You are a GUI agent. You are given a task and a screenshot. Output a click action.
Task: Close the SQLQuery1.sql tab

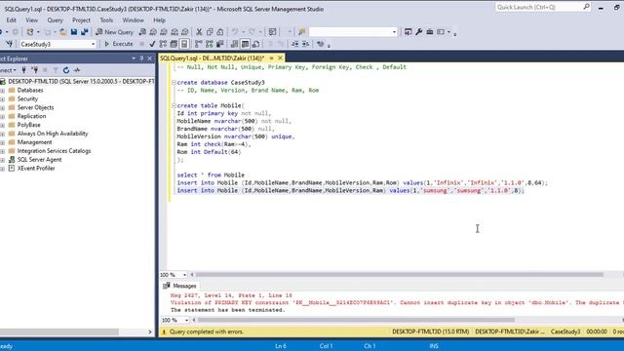point(280,58)
